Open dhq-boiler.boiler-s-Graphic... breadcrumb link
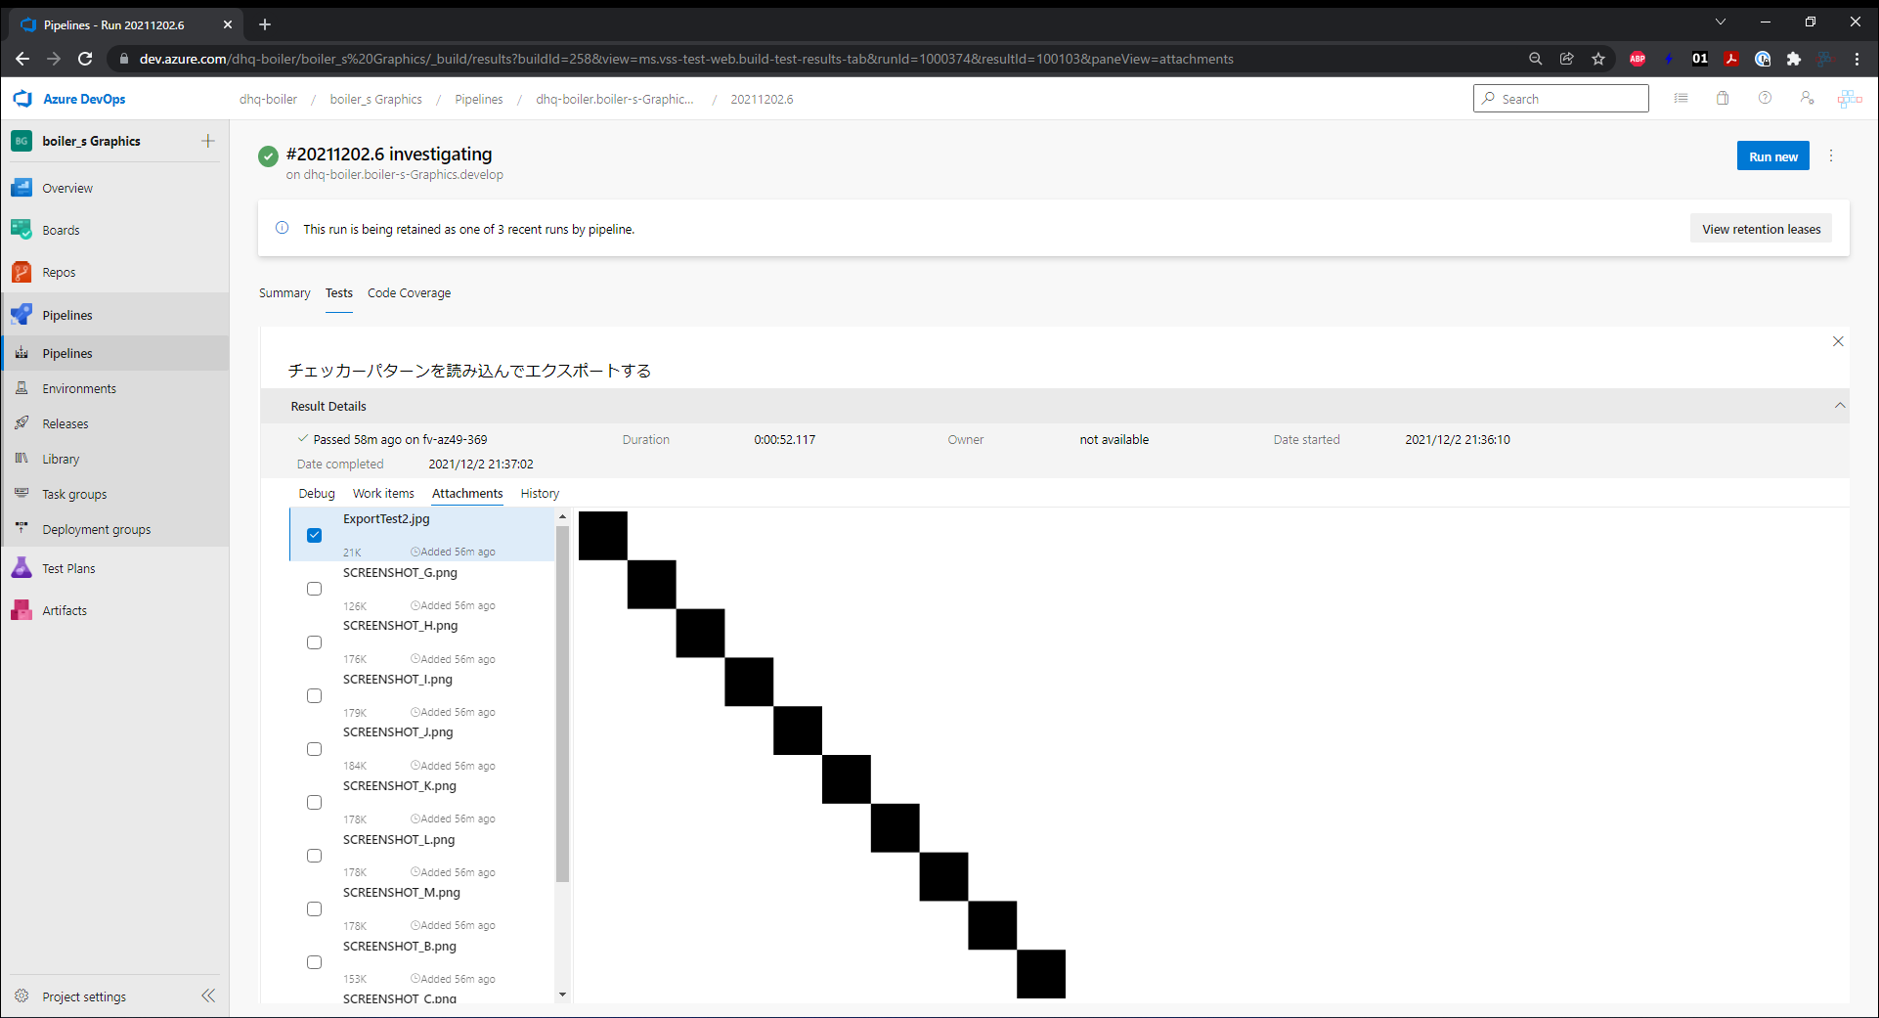The width and height of the screenshot is (1879, 1018). coord(615,99)
